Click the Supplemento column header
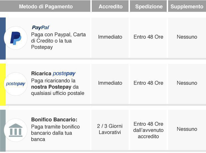The height and width of the screenshot is (153, 206). point(187,6)
